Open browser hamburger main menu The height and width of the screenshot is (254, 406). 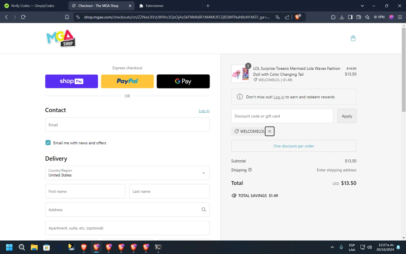point(400,17)
